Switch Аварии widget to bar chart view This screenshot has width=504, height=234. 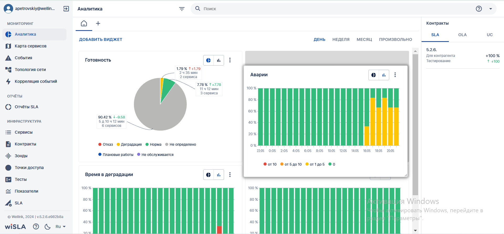click(x=384, y=75)
